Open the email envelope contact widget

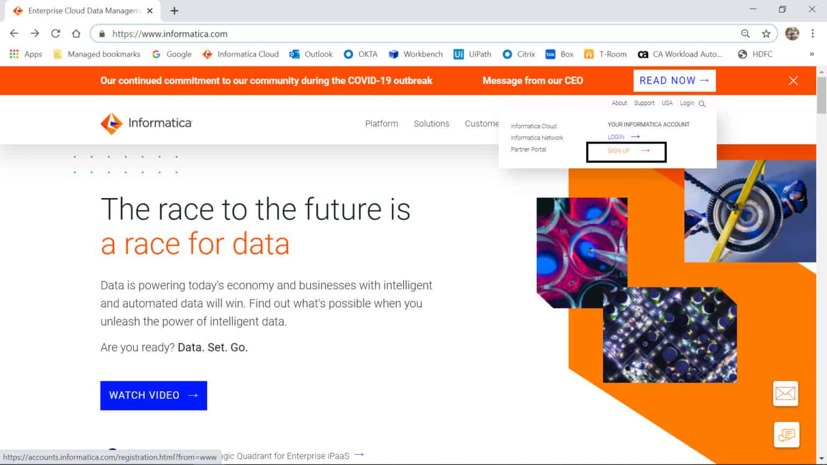click(785, 393)
